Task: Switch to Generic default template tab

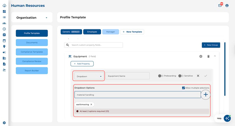Action: tap(71, 32)
